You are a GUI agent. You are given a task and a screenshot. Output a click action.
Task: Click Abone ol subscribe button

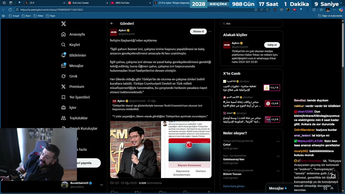pos(198,32)
